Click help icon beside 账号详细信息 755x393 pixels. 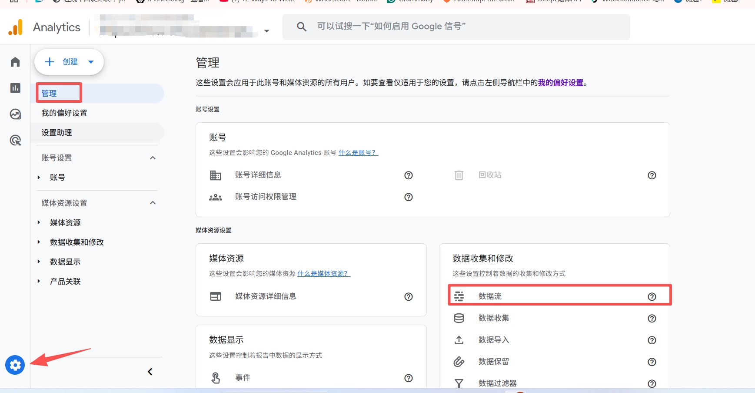click(x=408, y=175)
